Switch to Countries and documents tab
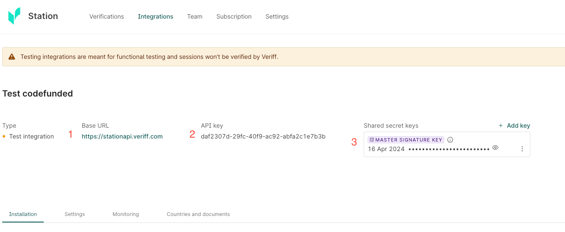The width and height of the screenshot is (565, 232). coord(198,214)
